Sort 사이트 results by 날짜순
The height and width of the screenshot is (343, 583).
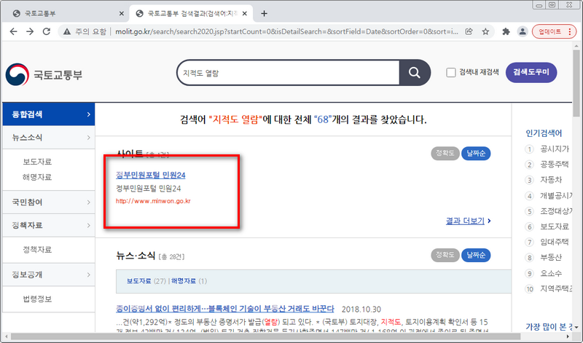[x=476, y=153]
